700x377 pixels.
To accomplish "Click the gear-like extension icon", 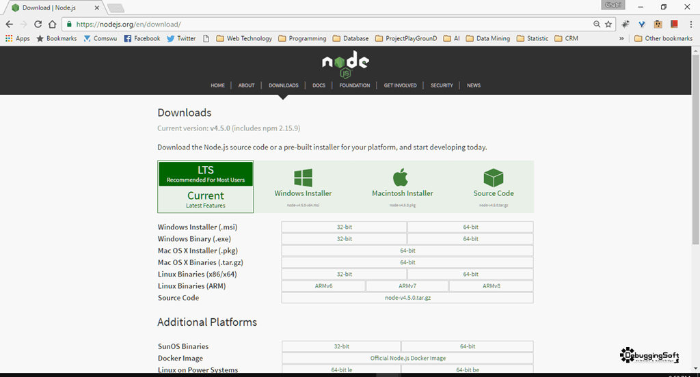I will (625, 24).
